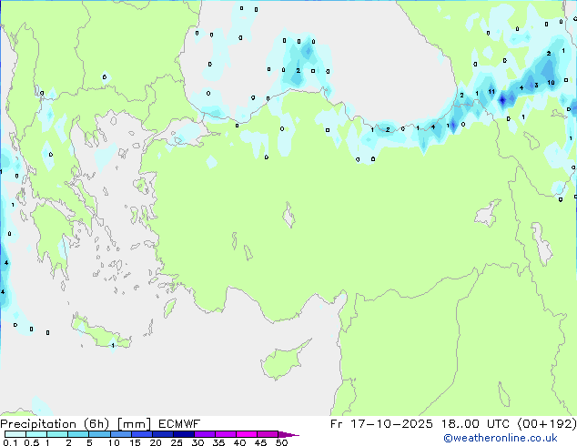Click the 'Precipitation (6h)' title text
The height and width of the screenshot is (446, 577).
pyautogui.click(x=55, y=424)
